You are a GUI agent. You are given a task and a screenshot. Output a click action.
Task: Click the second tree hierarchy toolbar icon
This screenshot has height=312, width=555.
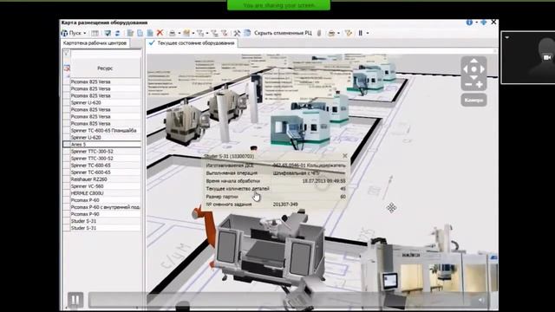[x=214, y=33]
